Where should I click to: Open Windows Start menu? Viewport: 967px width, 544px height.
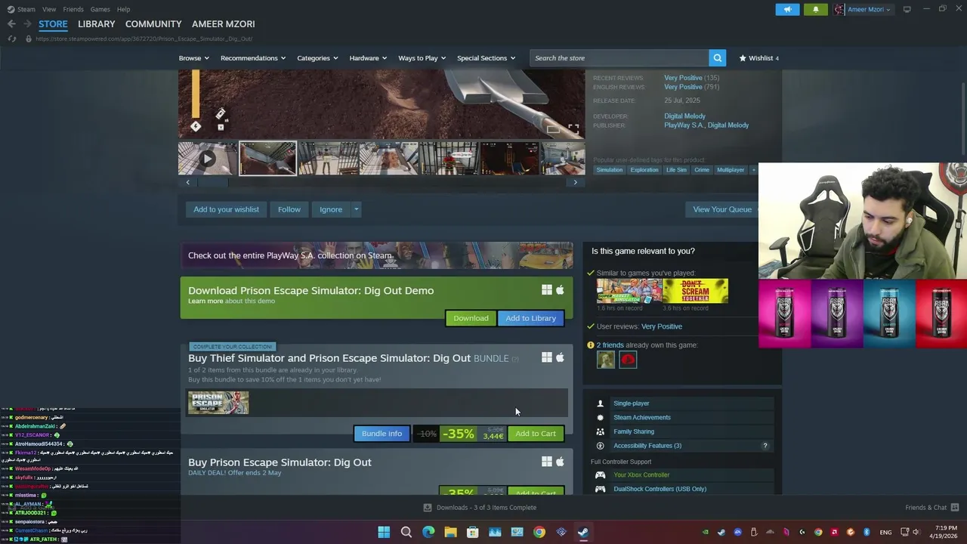coord(384,532)
